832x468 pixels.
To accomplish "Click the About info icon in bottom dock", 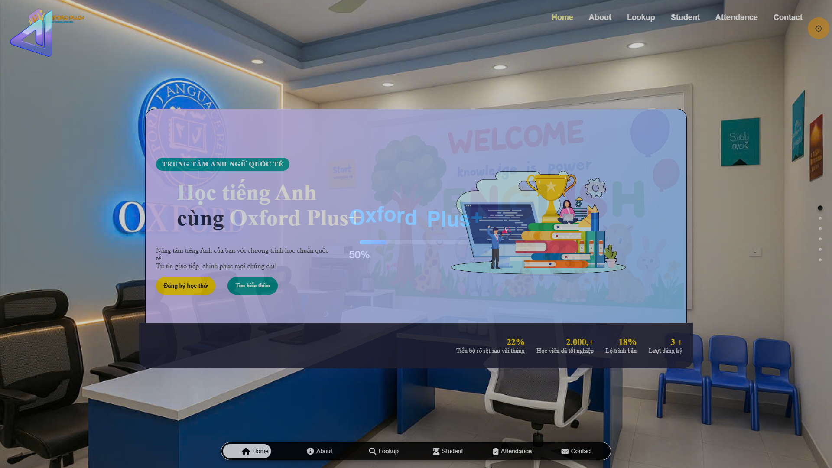I will (310, 451).
